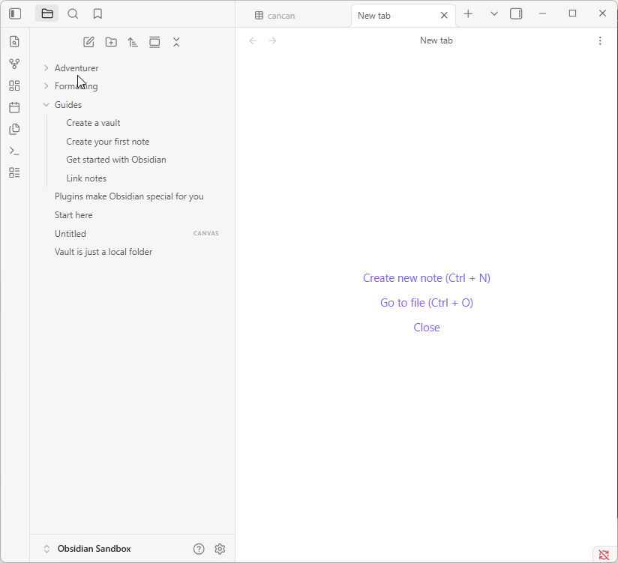Collapse the Guides folder
Viewport: 618px width, 563px height.
coord(68,105)
